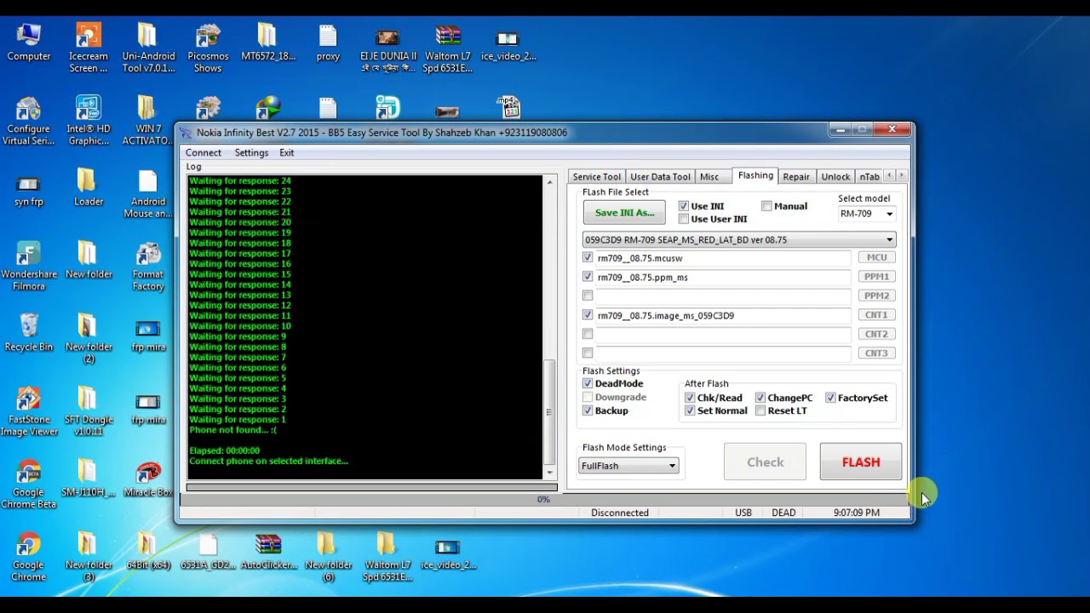Open Format Factory desktop icon
Screen dimensions: 1090x613
[x=148, y=266]
